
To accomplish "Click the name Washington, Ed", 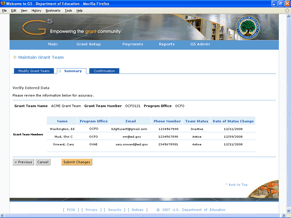I will (62, 129).
